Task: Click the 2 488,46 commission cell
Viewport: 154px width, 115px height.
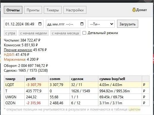Action: pyautogui.click(x=59, y=103)
